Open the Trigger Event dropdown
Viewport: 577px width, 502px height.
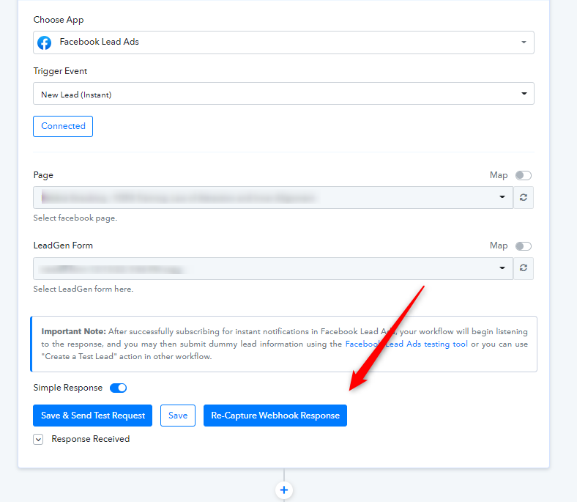click(x=283, y=94)
